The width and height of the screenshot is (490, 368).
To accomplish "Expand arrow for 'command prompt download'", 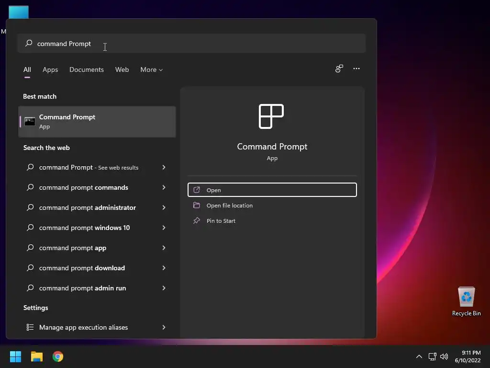I will pos(164,268).
